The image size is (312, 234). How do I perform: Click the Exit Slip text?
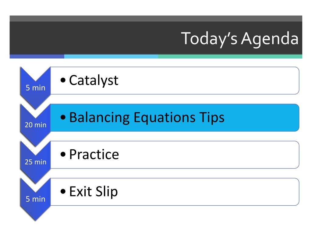(94, 192)
